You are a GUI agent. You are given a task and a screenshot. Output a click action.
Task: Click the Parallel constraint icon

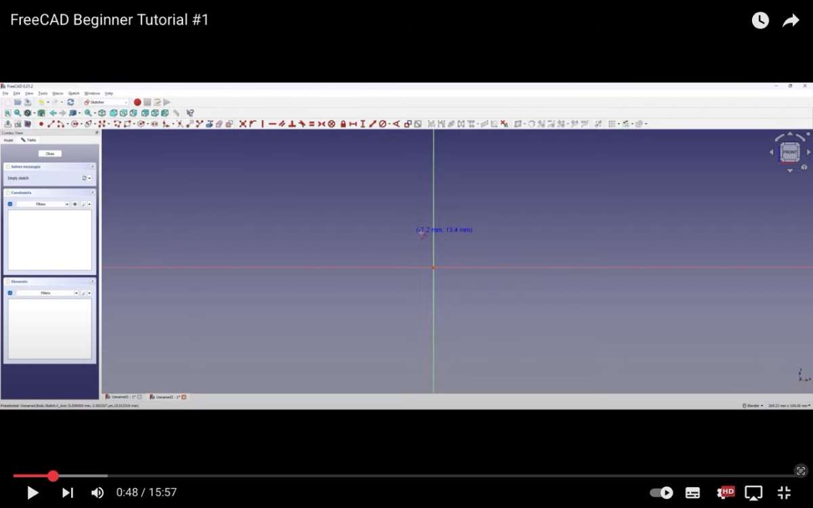[x=282, y=124]
